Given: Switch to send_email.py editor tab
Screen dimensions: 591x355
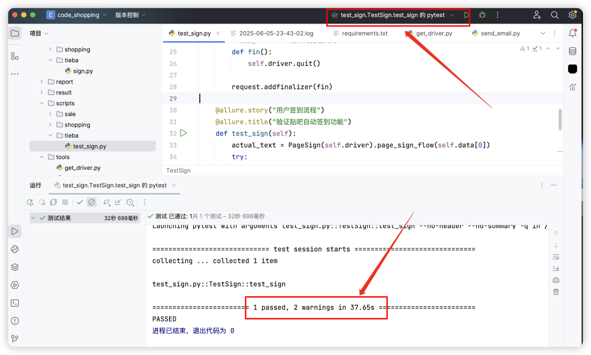Looking at the screenshot, I should 496,33.
